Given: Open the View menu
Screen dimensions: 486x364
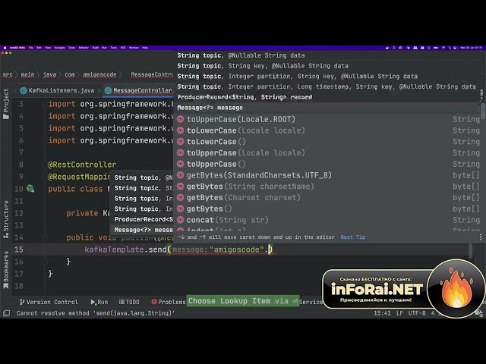Looking at the screenshot, I should tap(48, 48).
